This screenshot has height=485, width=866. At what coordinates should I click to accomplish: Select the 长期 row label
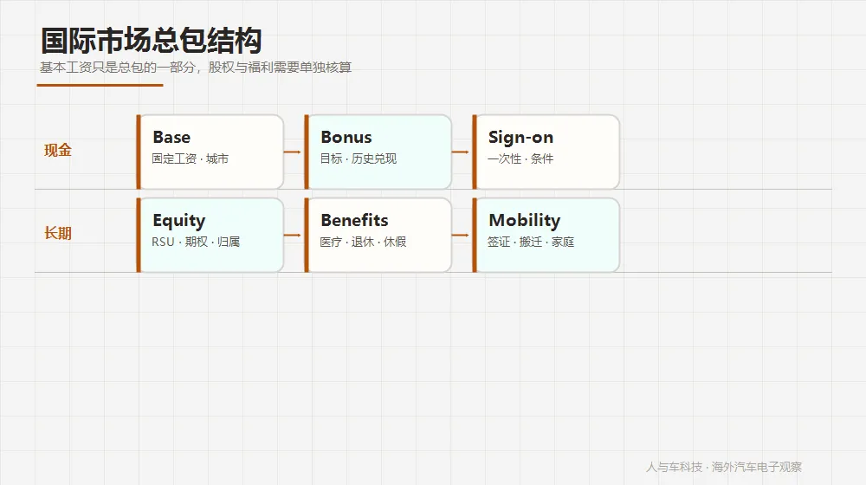(58, 233)
